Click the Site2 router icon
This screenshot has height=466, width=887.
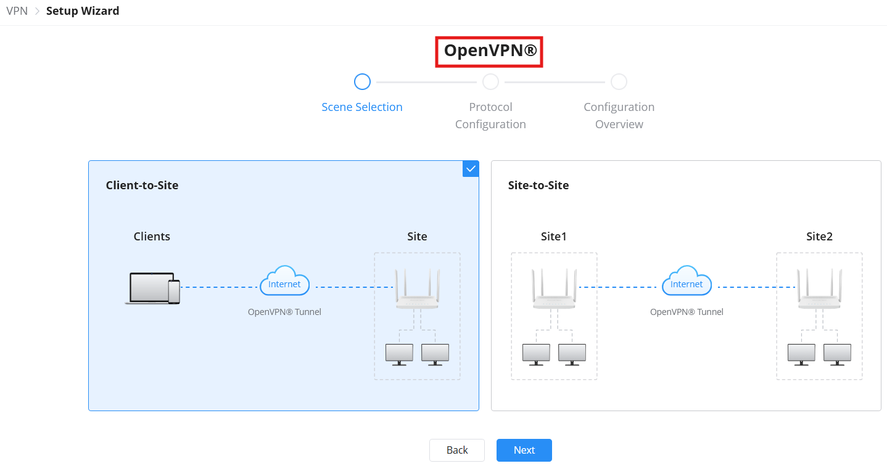pos(819,288)
